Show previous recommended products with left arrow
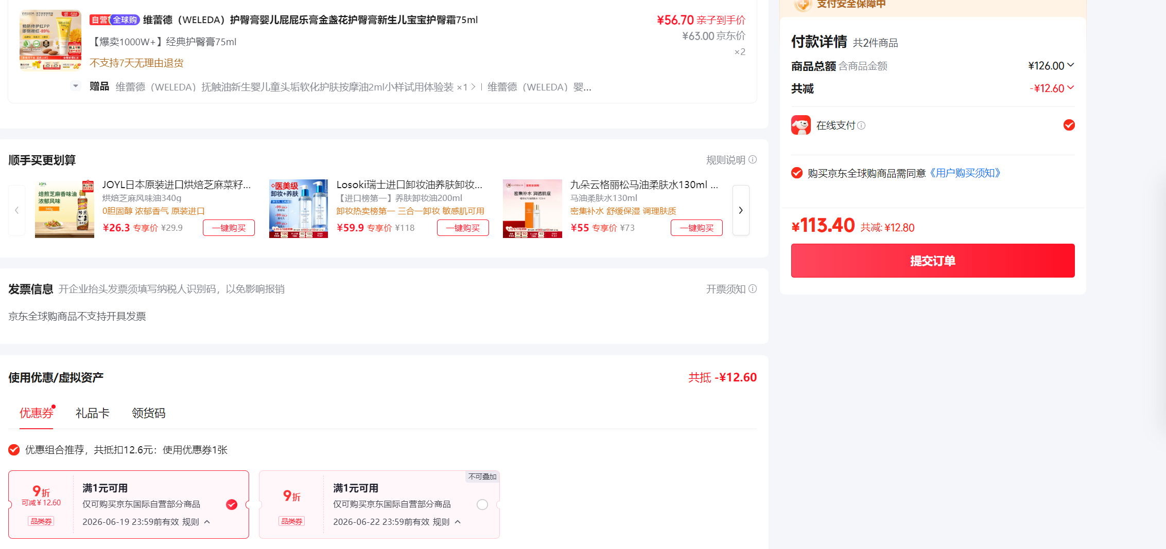 [x=17, y=210]
